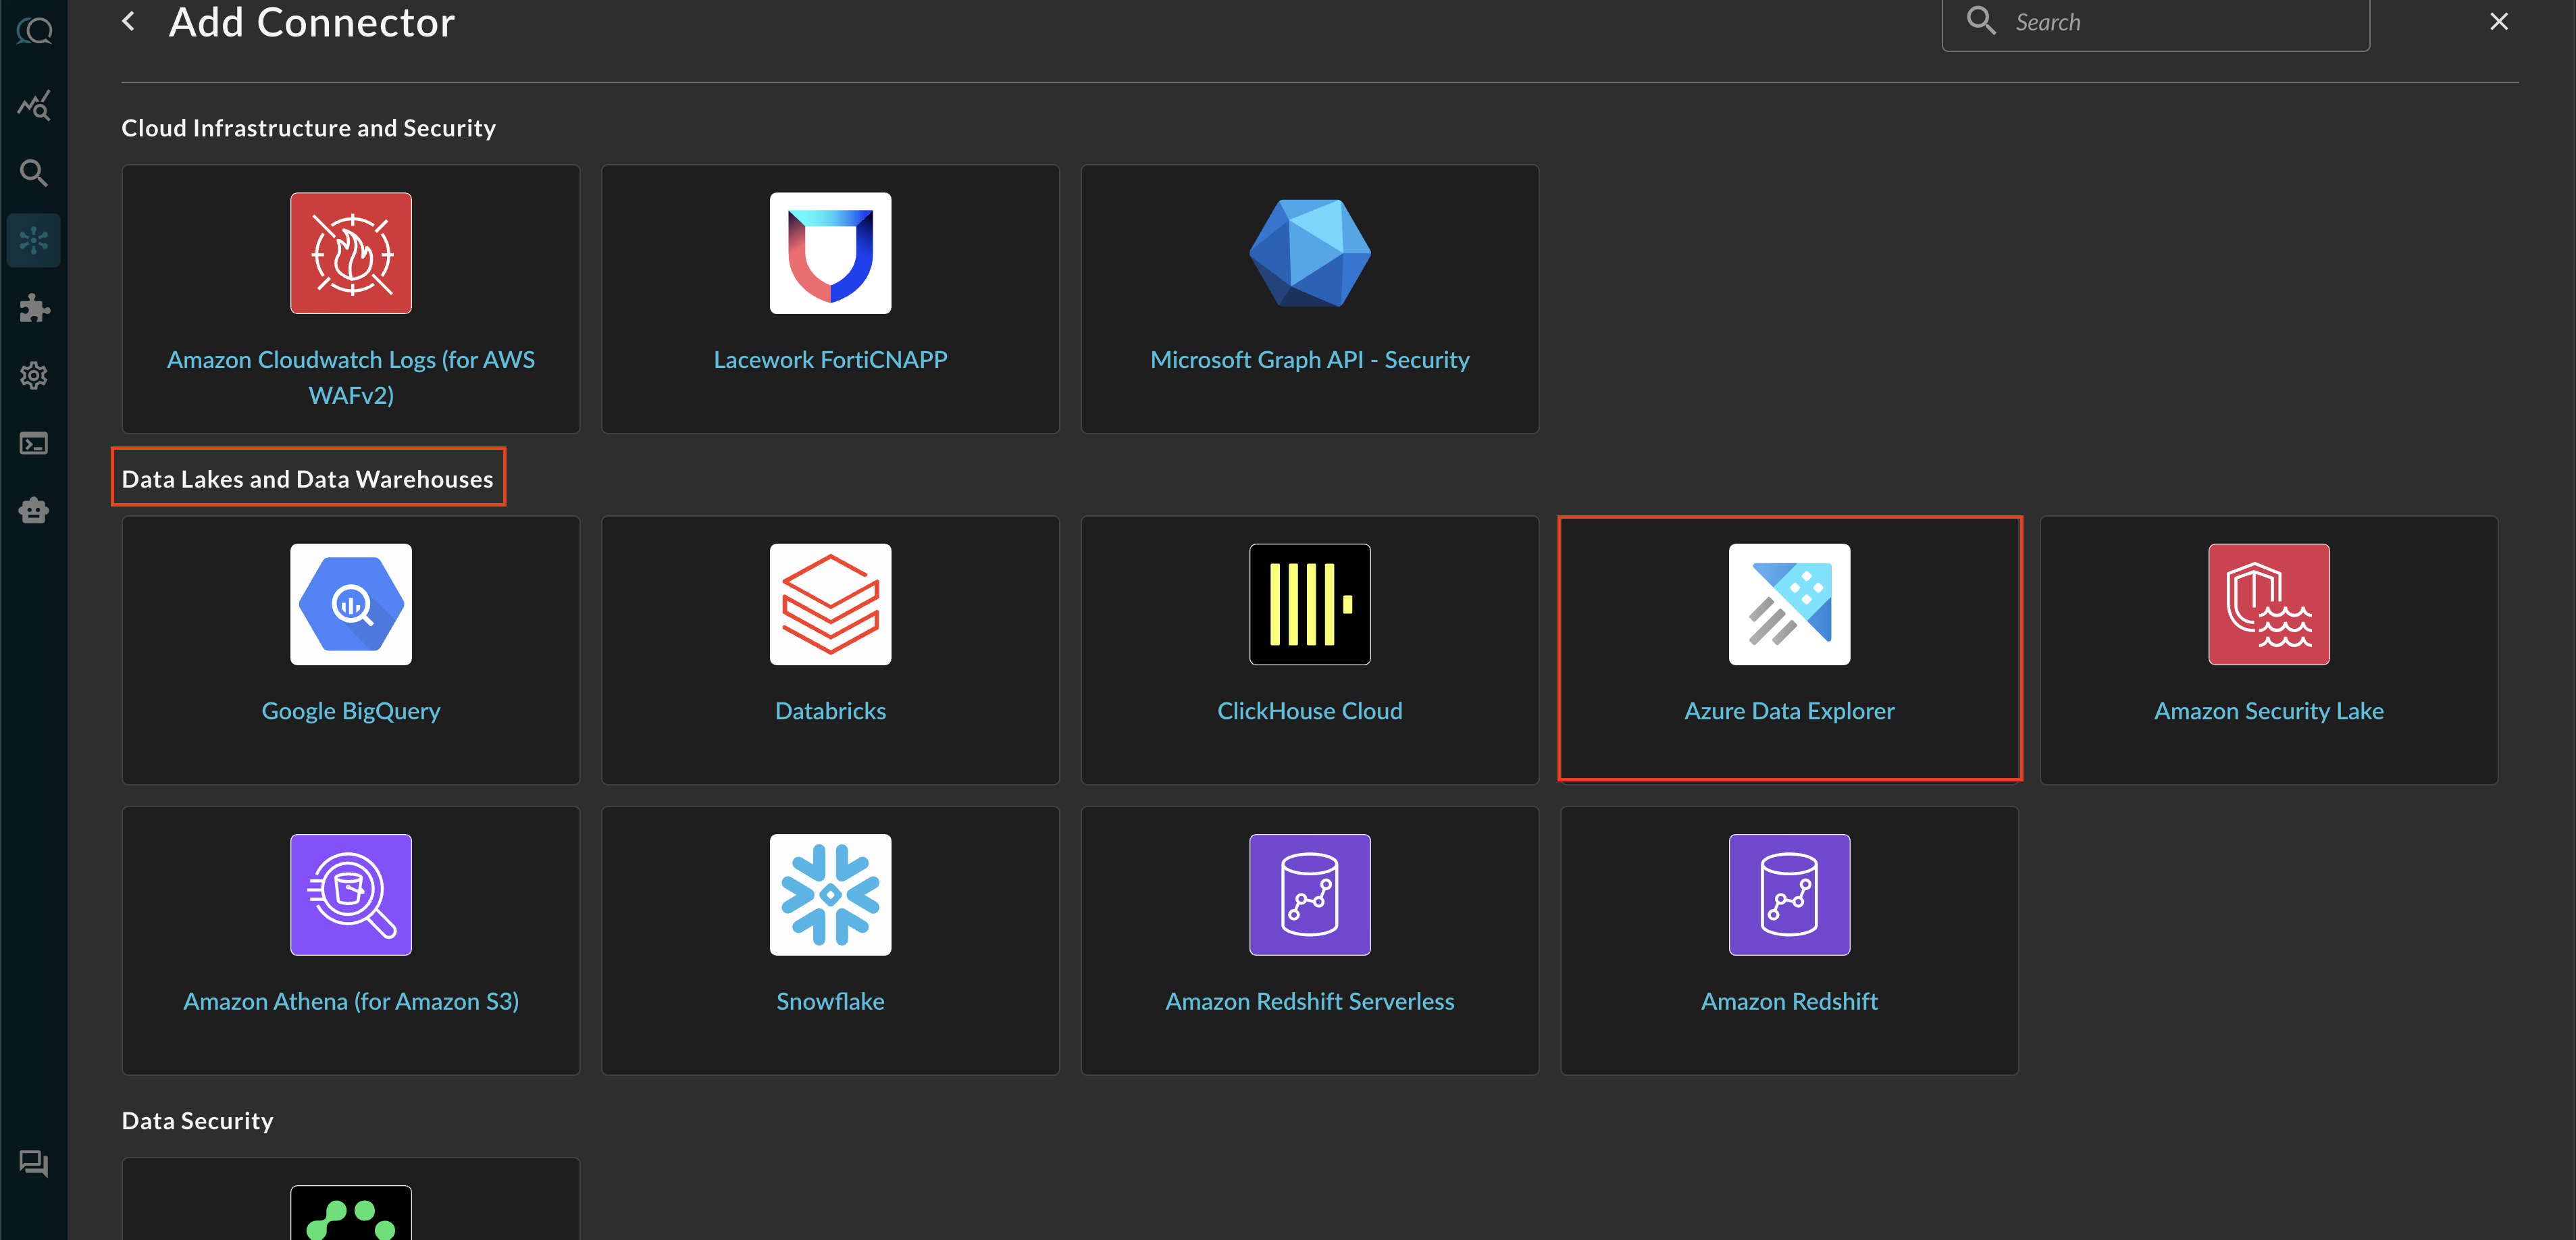Open the chat feedback icon in the sidebar
Viewport: 2576px width, 1240px height.
[34, 1163]
